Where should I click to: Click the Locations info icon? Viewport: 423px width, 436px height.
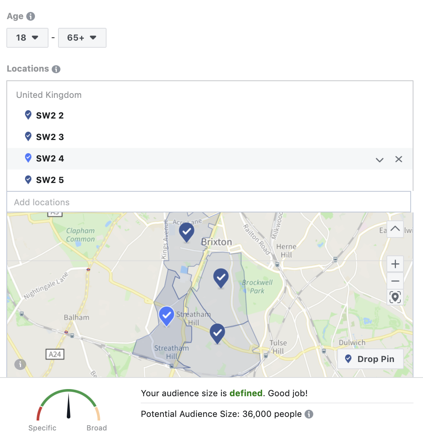click(56, 69)
